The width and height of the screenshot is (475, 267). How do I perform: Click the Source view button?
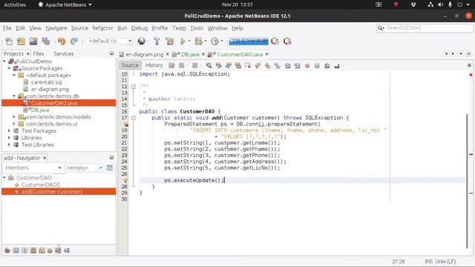coord(130,65)
